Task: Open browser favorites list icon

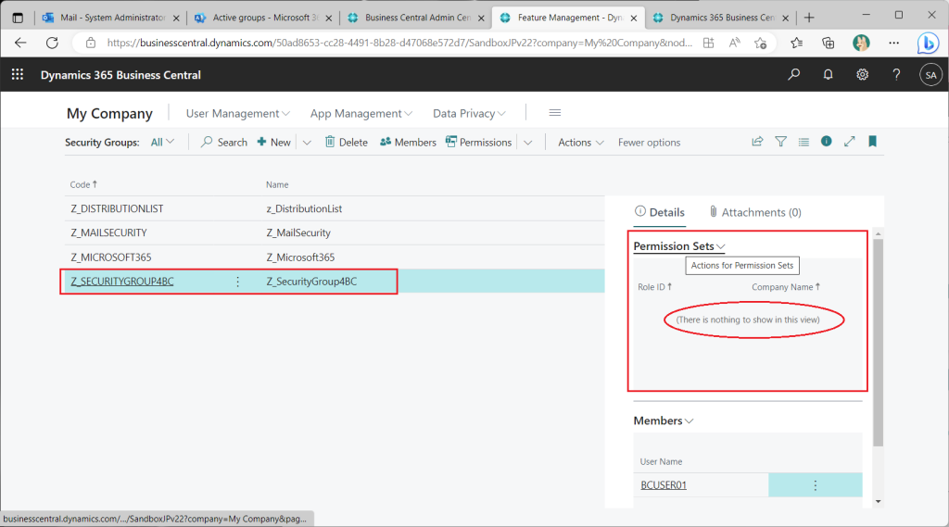Action: pyautogui.click(x=796, y=43)
